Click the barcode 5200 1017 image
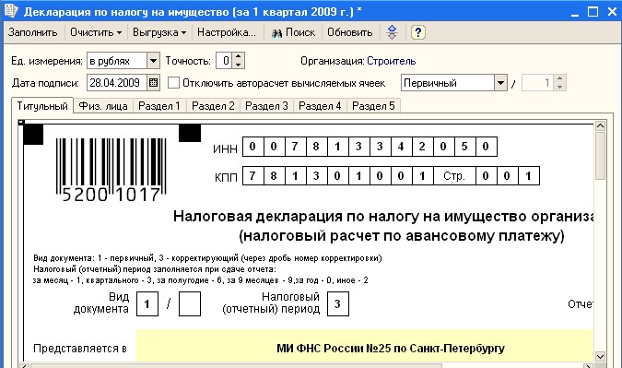 [x=111, y=170]
